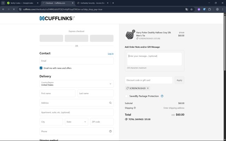Switch to the GoDaddy Security tab
This screenshot has height=141, width=226.
(92, 3)
